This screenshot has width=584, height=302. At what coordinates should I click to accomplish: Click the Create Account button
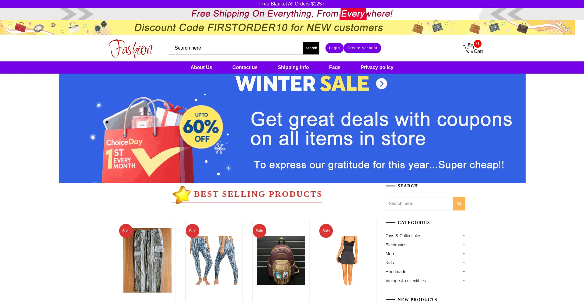pos(362,48)
